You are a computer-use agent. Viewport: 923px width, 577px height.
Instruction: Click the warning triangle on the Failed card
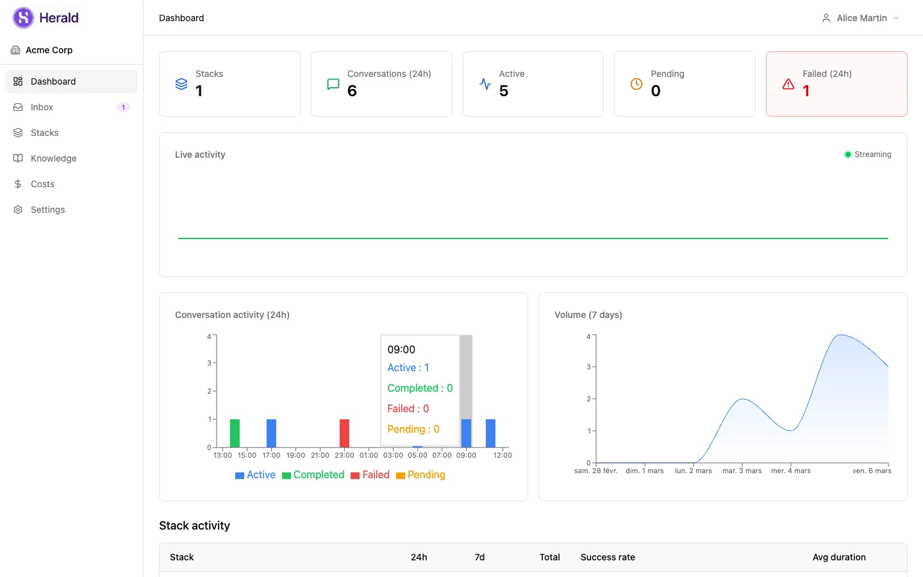tap(788, 84)
